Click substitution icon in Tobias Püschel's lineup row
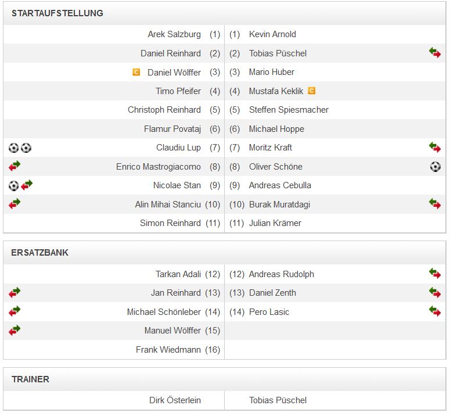This screenshot has height=416, width=450. (x=435, y=53)
